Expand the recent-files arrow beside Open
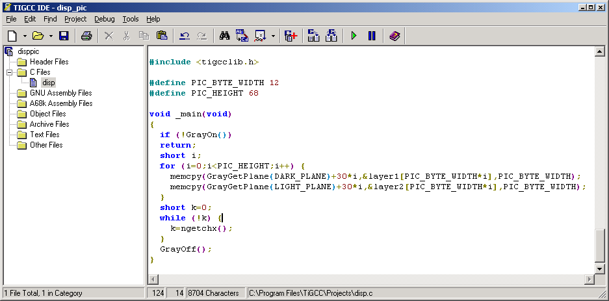The width and height of the screenshot is (609, 301). pyautogui.click(x=51, y=36)
